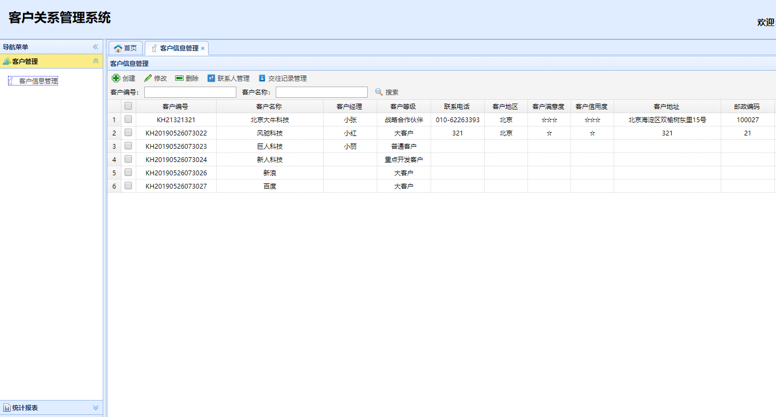The image size is (776, 417).
Task: Click the 删除 (Delete) icon
Action: 178,78
